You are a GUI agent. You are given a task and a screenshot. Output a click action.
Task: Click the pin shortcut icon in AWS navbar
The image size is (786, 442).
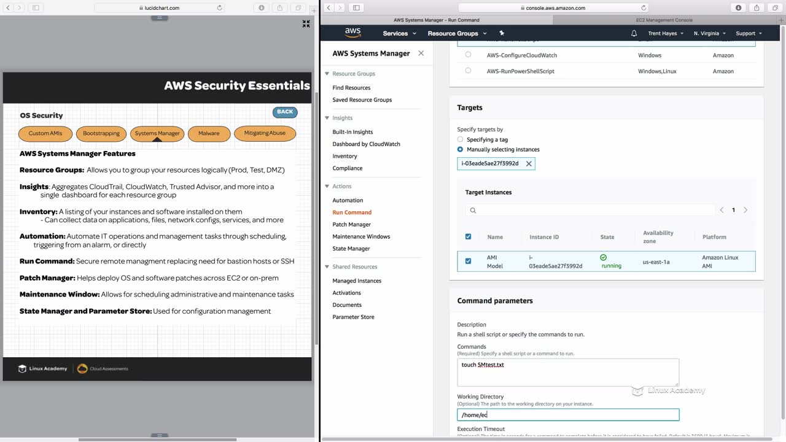[x=502, y=33]
